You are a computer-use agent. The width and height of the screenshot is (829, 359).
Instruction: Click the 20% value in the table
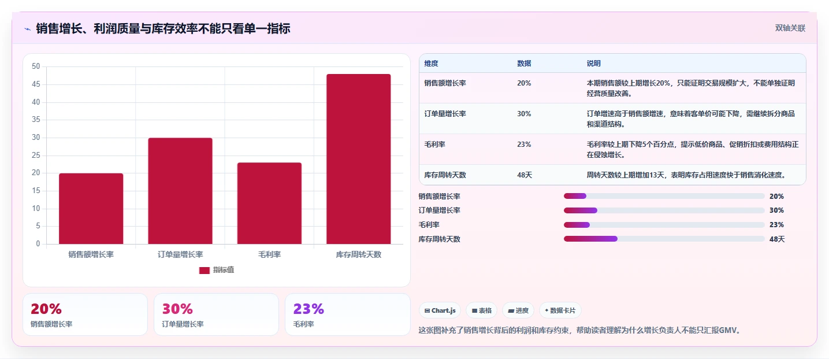click(524, 83)
